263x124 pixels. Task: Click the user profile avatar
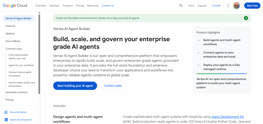236,6
